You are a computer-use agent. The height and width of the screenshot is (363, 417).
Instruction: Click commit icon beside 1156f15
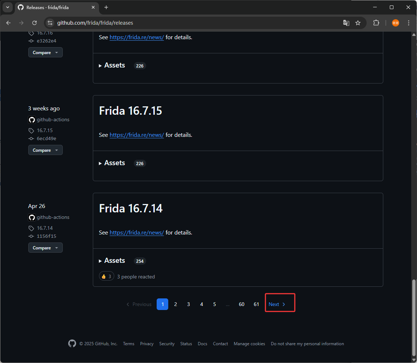31,236
